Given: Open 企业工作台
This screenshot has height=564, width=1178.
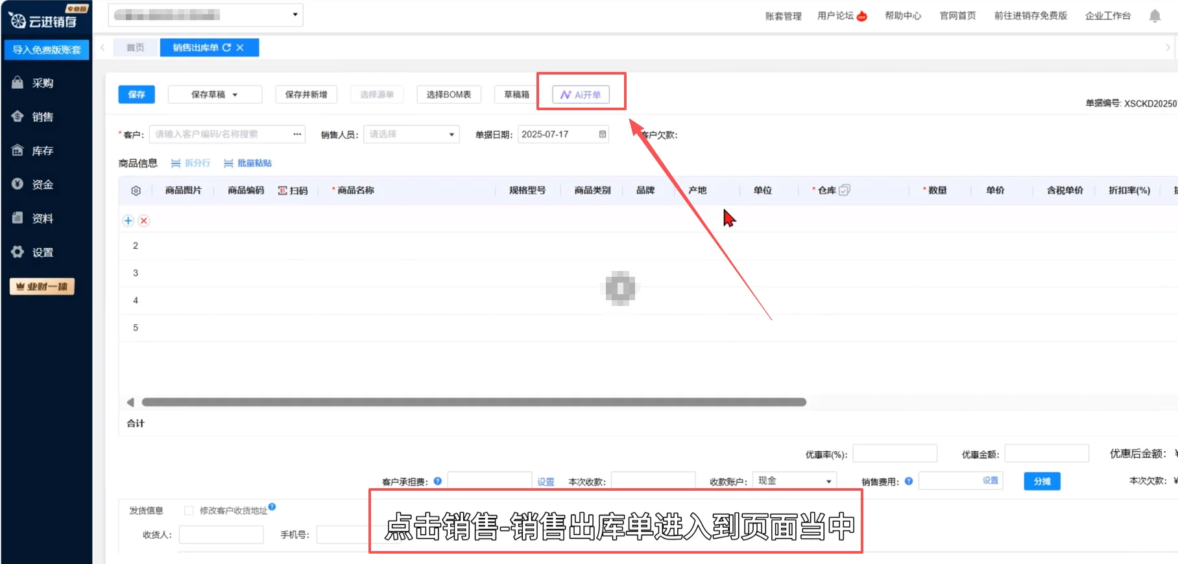Looking at the screenshot, I should 1108,16.
